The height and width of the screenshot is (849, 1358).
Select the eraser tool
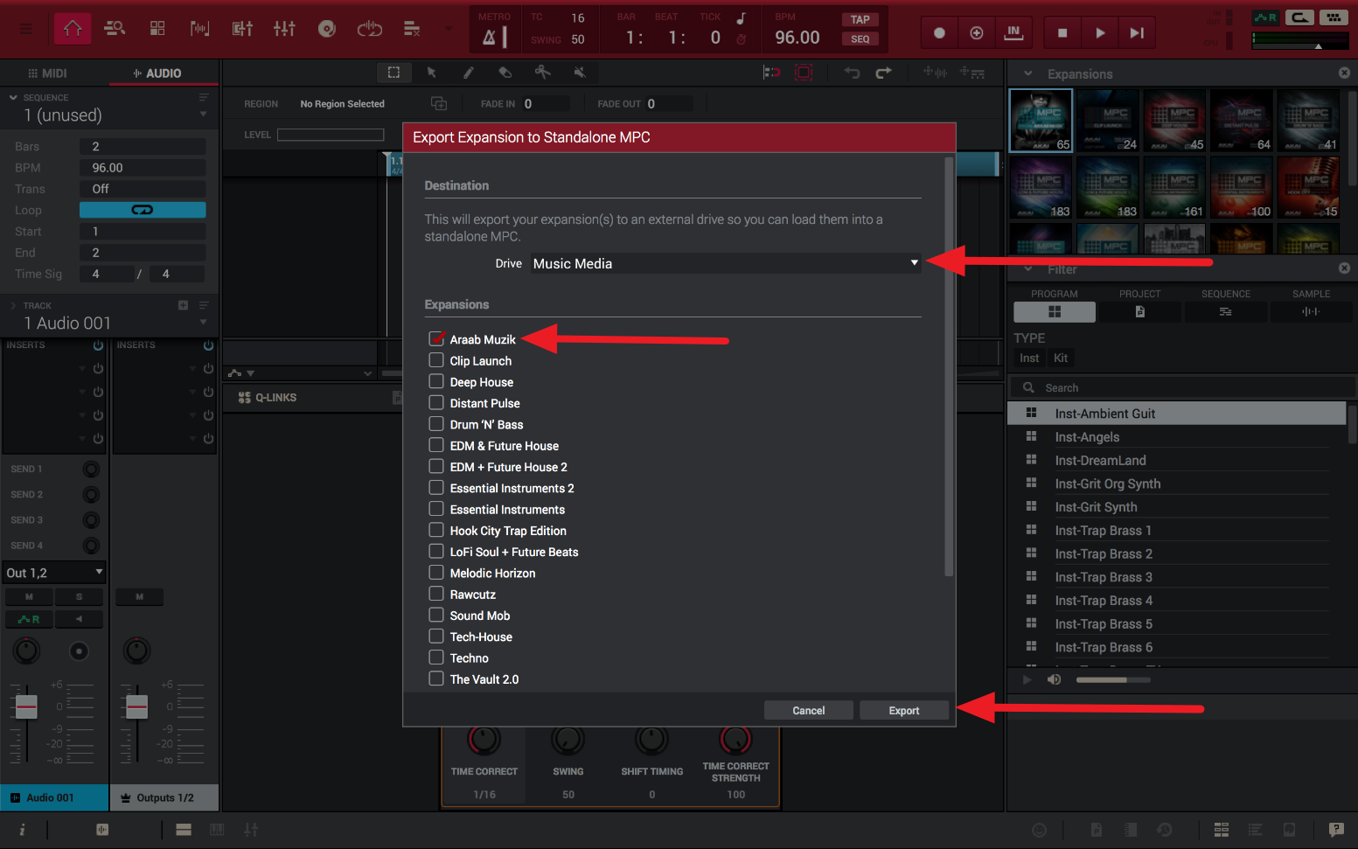pos(505,73)
